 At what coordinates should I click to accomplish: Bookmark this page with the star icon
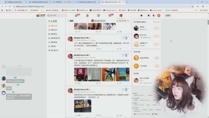(192, 6)
